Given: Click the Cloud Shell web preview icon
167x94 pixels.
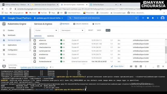Looking at the screenshot, I should 141,66.
